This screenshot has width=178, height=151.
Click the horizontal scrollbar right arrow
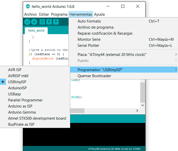pos(137,111)
